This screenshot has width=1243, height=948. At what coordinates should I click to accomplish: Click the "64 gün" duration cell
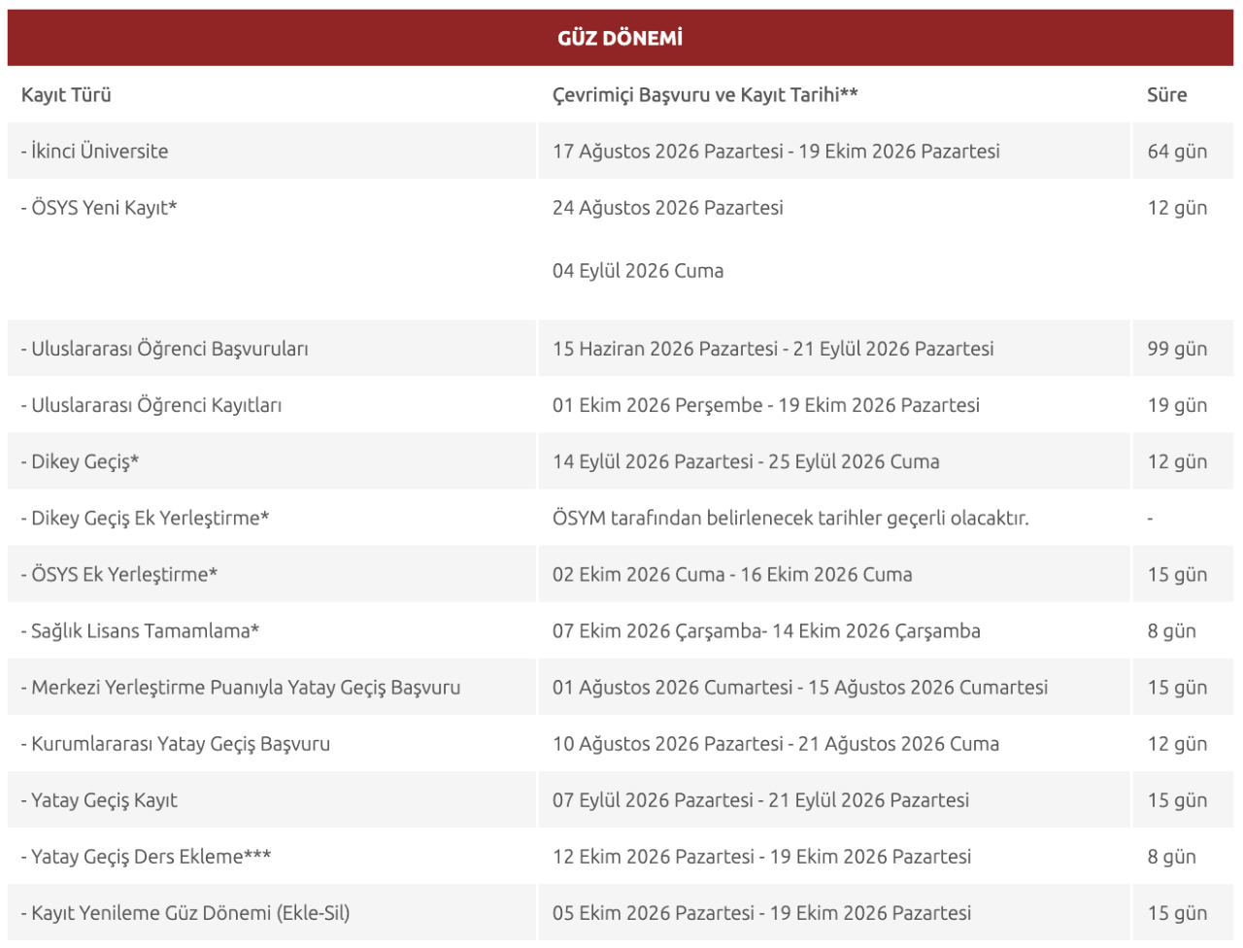(x=1177, y=151)
